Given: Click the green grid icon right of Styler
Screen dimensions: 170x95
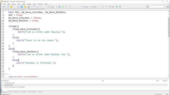Looking at the screenshot, I should [120, 7].
